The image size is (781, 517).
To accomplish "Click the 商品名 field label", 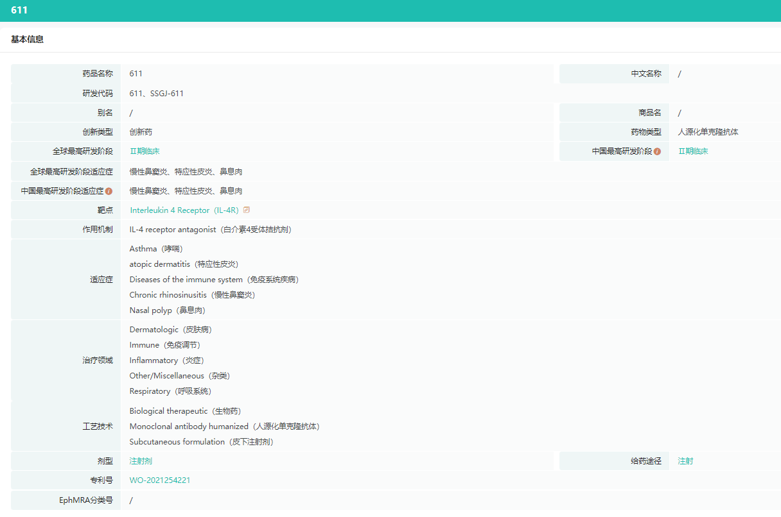I will [650, 113].
